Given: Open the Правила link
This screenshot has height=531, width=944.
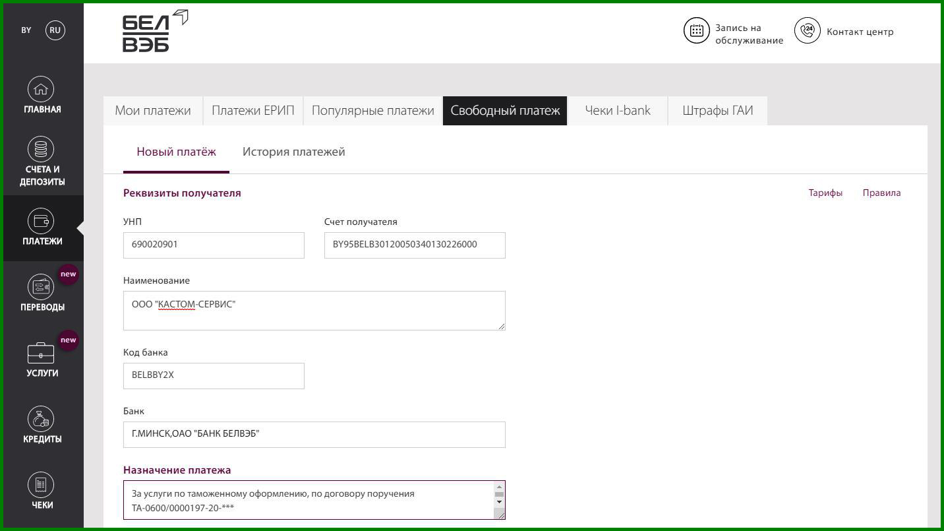Looking at the screenshot, I should coord(881,193).
